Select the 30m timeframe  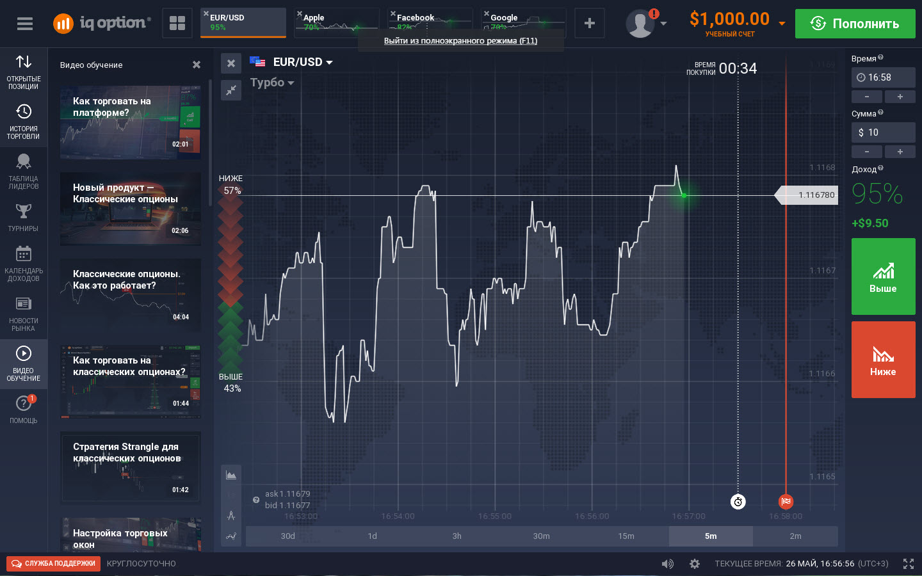pyautogui.click(x=542, y=536)
